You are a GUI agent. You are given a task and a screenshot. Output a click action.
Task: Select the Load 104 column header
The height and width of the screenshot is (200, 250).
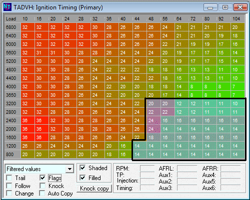[x=236, y=19]
